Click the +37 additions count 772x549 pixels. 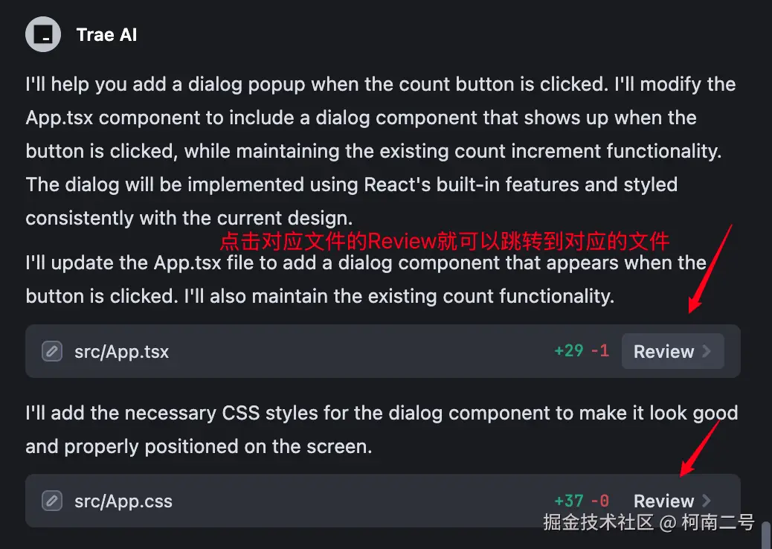pyautogui.click(x=569, y=501)
